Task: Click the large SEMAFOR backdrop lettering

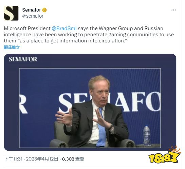Action: point(110,102)
